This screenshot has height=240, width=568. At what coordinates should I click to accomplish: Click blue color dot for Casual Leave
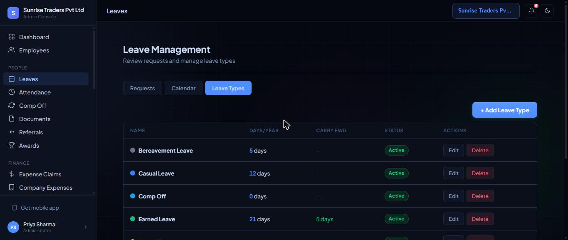click(133, 173)
